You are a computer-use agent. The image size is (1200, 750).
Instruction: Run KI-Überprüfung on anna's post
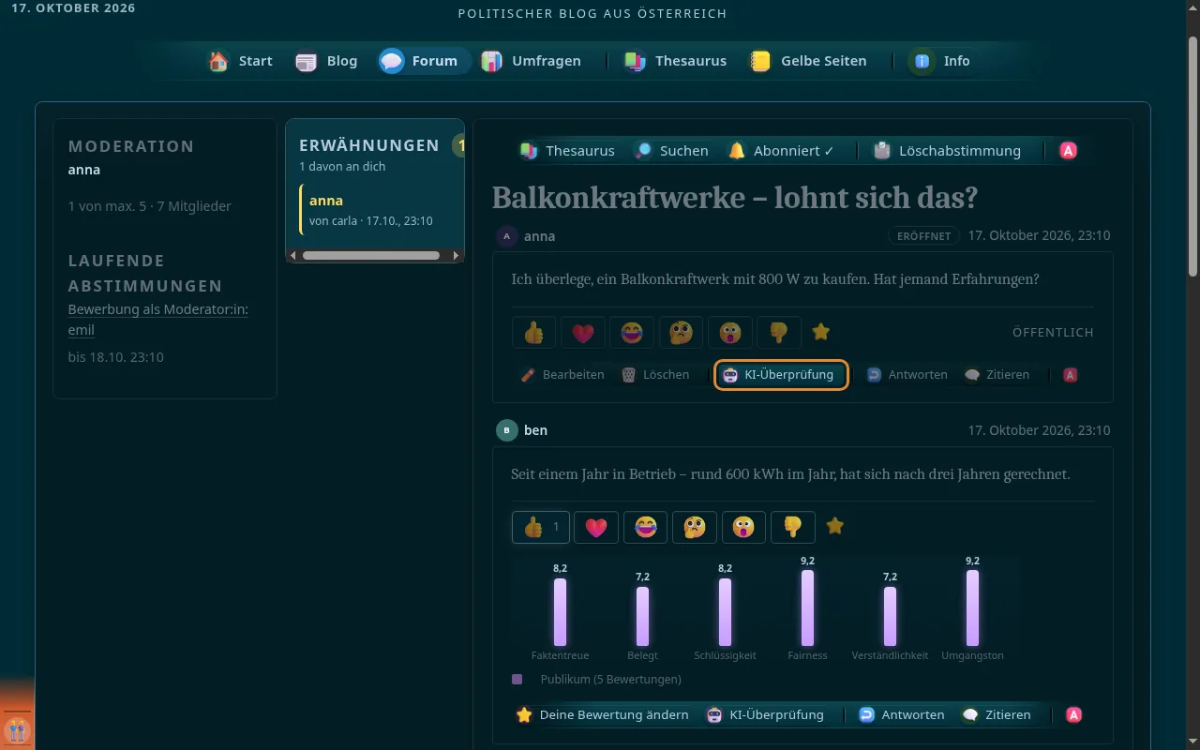(781, 375)
